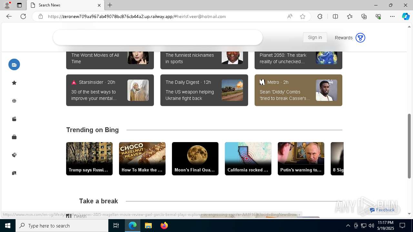
Task: Click Type here to search taskbar box
Action: click(62, 226)
